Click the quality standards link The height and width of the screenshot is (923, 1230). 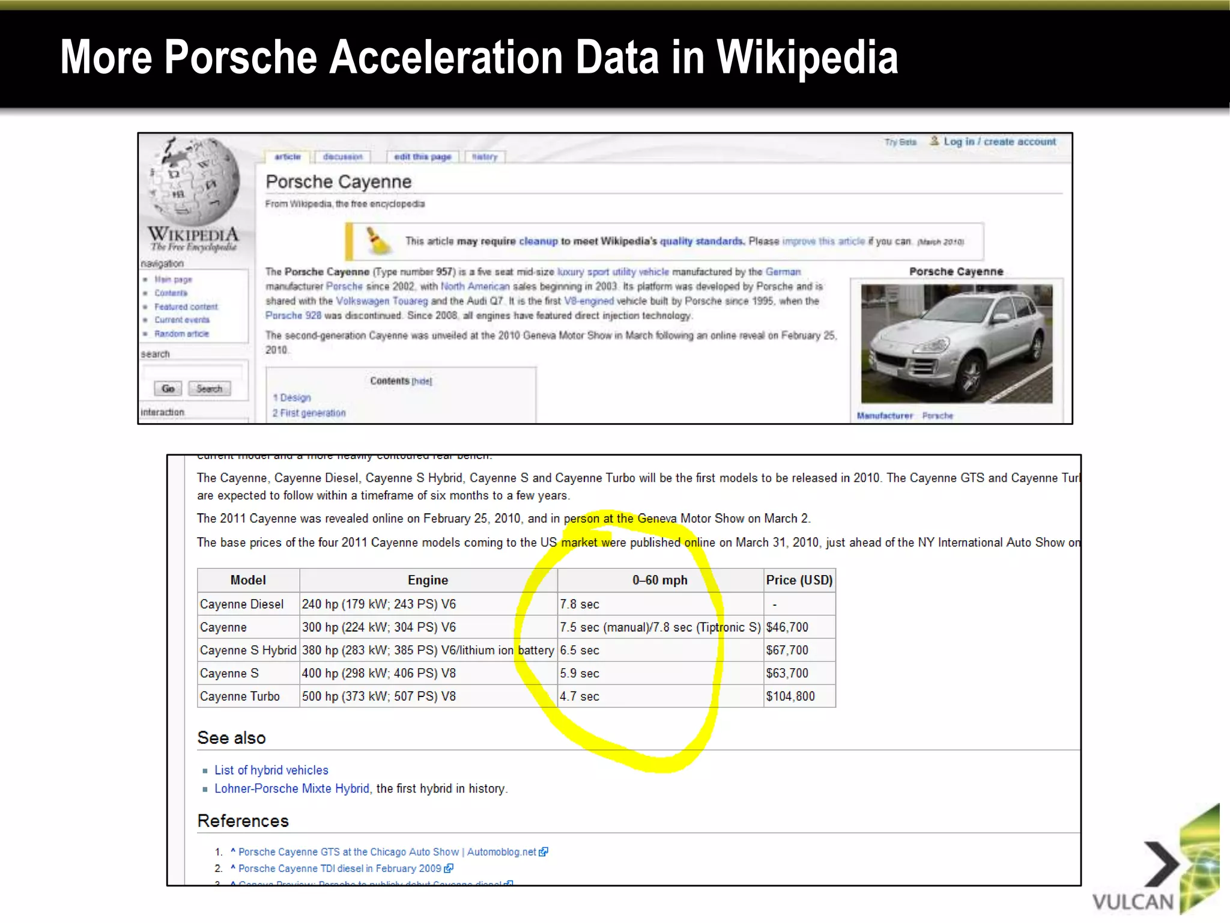coord(702,241)
